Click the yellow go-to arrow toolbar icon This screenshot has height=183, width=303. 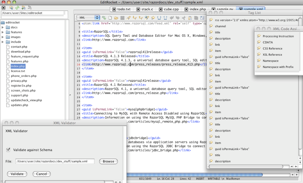tap(153, 18)
